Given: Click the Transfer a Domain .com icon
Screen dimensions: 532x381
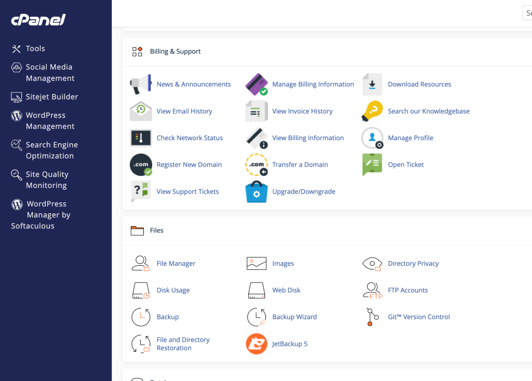Looking at the screenshot, I should click(x=257, y=165).
